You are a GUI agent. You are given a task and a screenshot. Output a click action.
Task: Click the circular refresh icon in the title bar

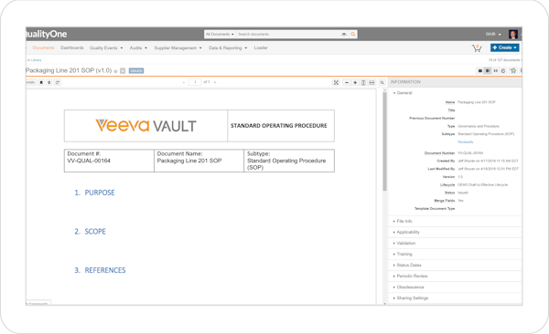pyautogui.click(x=503, y=71)
